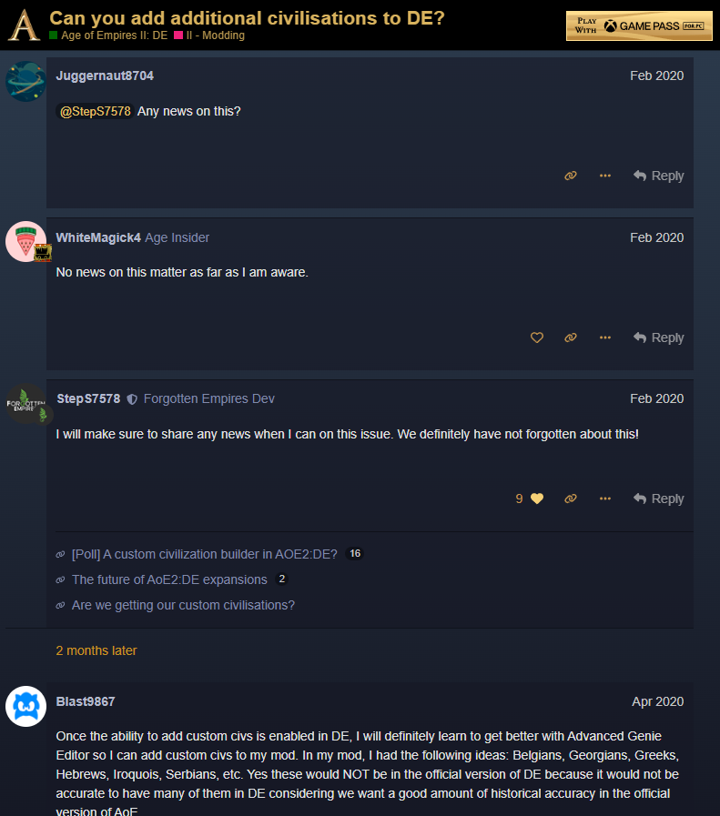Click the @StepS7578 mention

pyautogui.click(x=96, y=111)
